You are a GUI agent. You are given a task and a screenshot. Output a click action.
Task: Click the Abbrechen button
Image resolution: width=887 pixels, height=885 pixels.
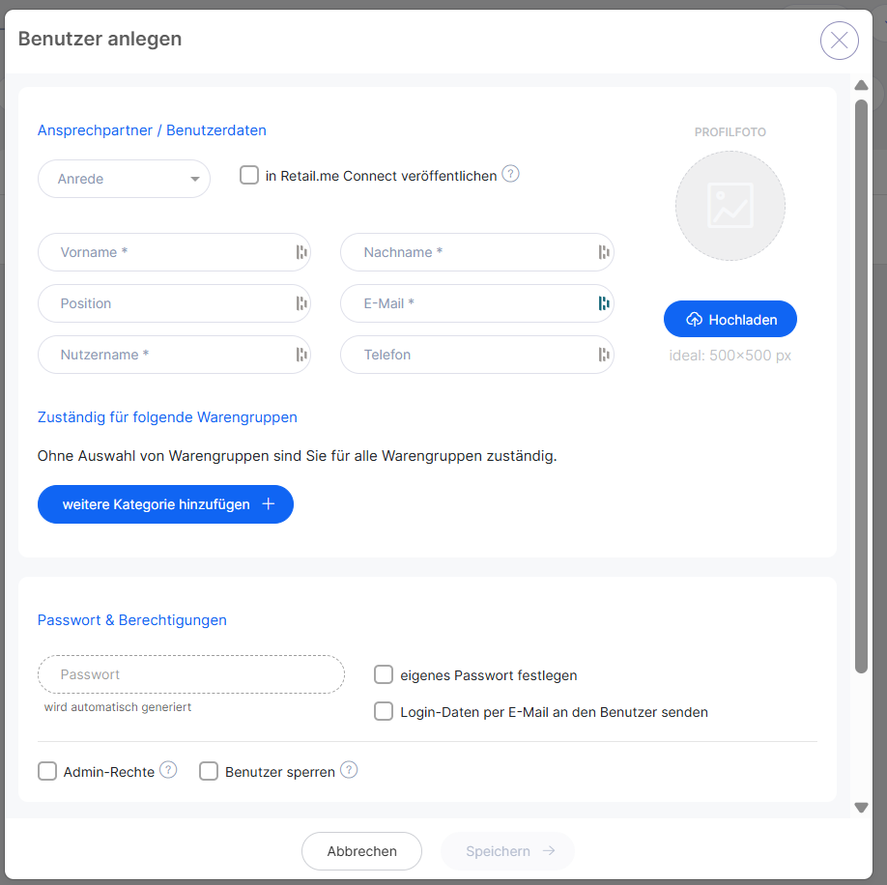361,851
